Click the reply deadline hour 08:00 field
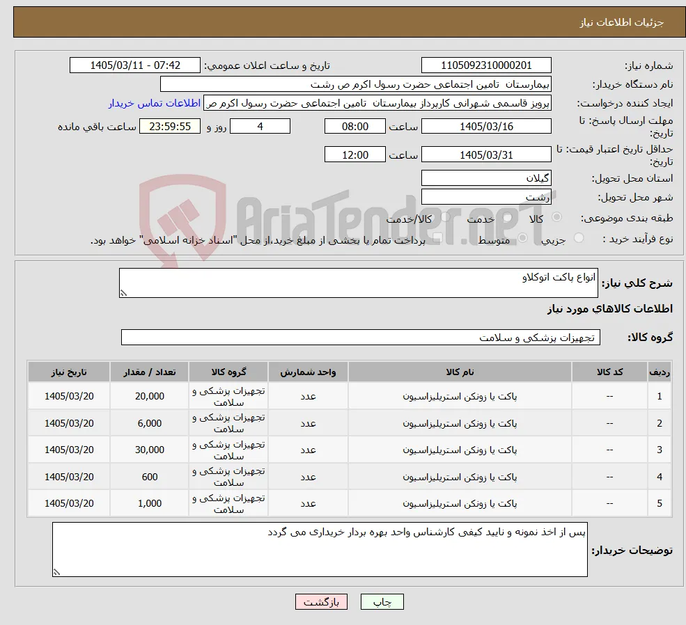This screenshot has width=686, height=625. [x=354, y=126]
